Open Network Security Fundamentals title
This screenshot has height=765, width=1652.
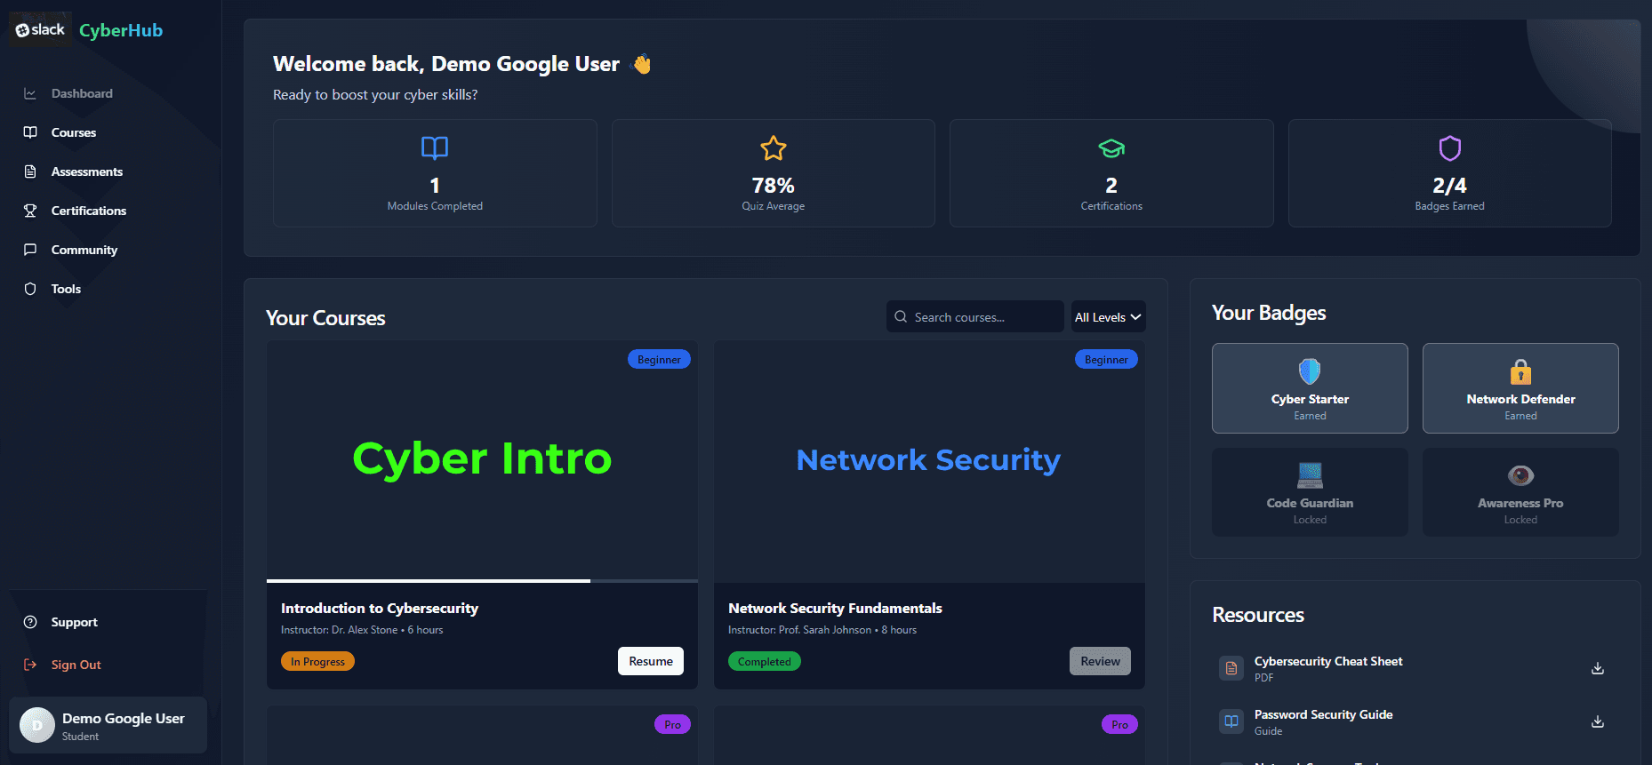coord(835,608)
